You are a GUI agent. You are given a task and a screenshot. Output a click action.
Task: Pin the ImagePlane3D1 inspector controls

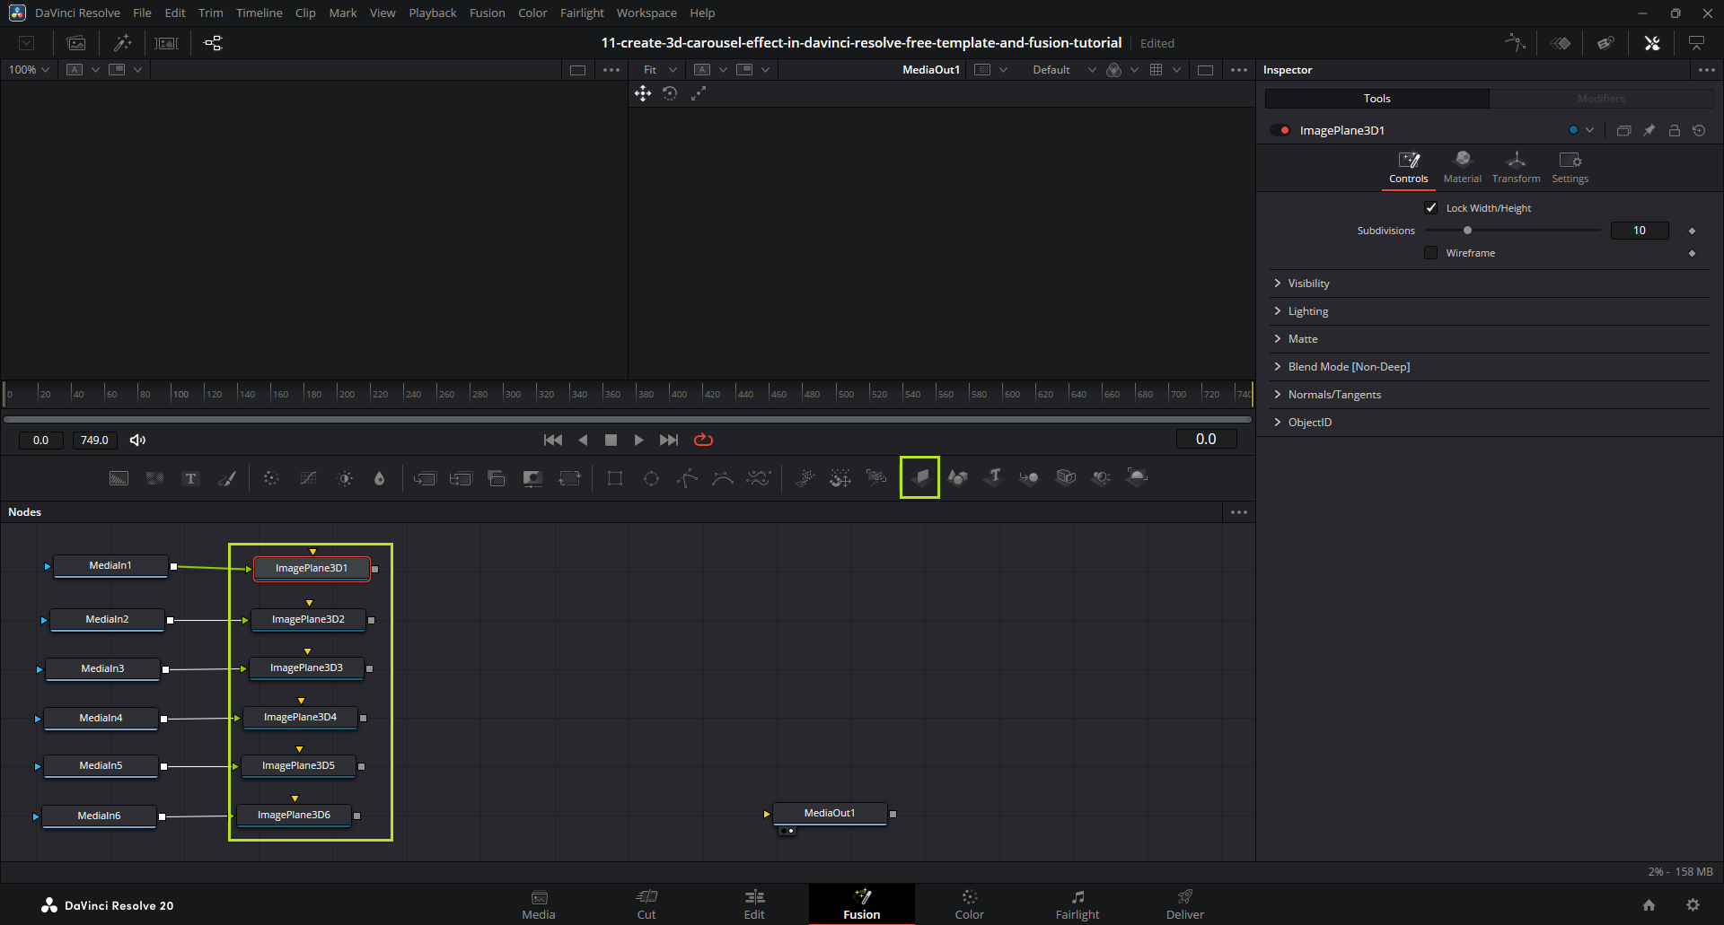click(x=1649, y=131)
